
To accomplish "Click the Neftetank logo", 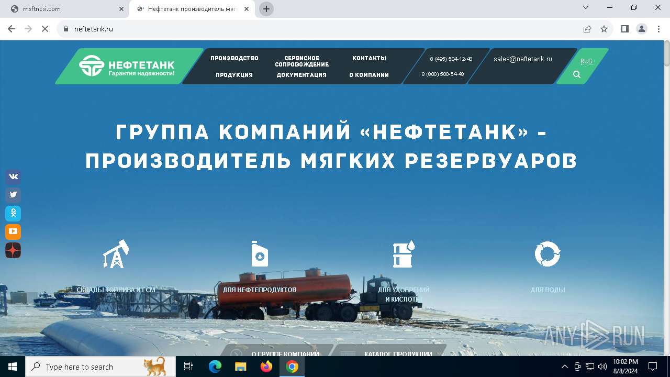I will (127, 66).
